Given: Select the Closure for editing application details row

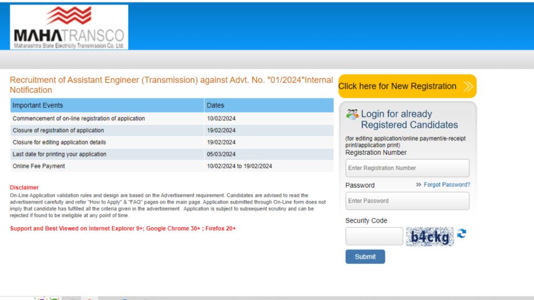Looking at the screenshot, I should 59,142.
